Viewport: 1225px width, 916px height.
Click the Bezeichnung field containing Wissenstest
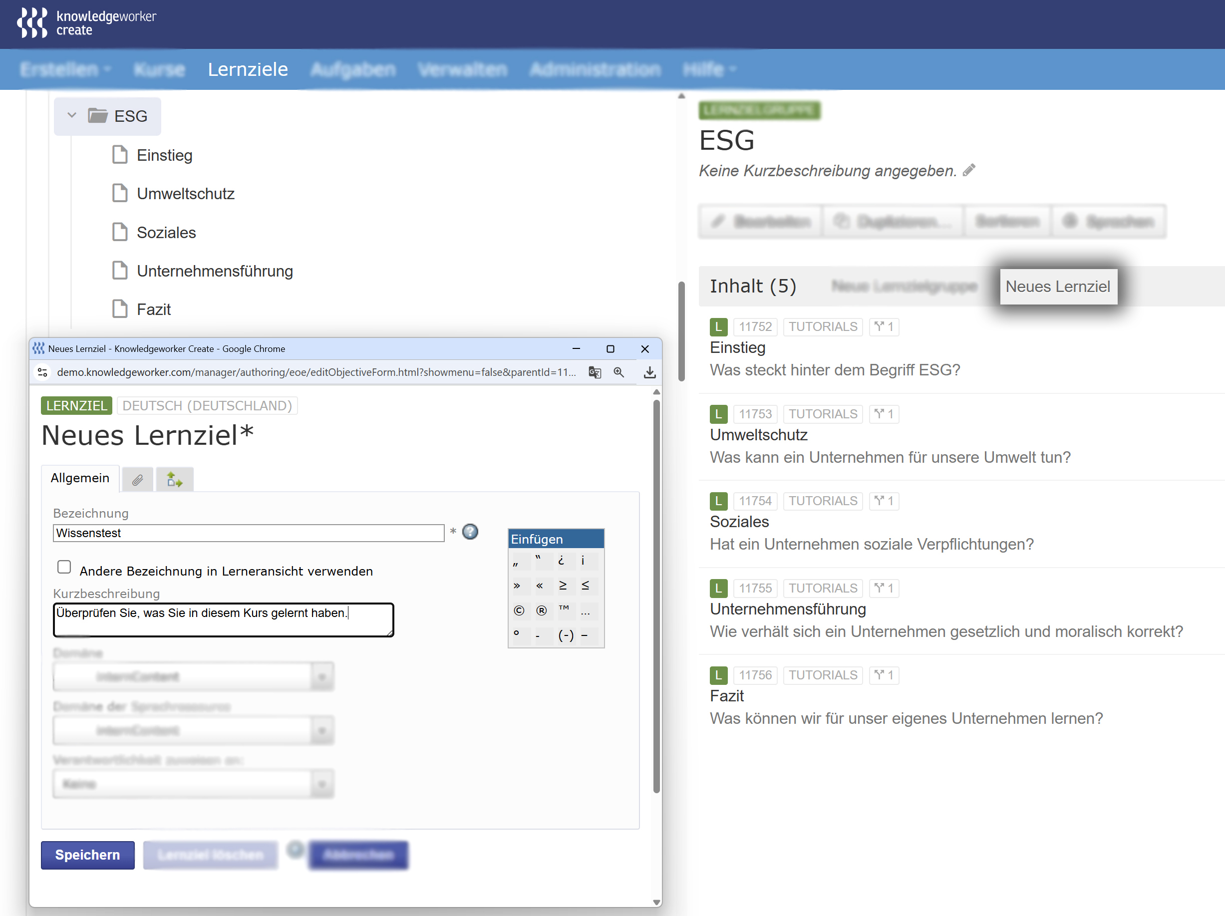tap(248, 533)
